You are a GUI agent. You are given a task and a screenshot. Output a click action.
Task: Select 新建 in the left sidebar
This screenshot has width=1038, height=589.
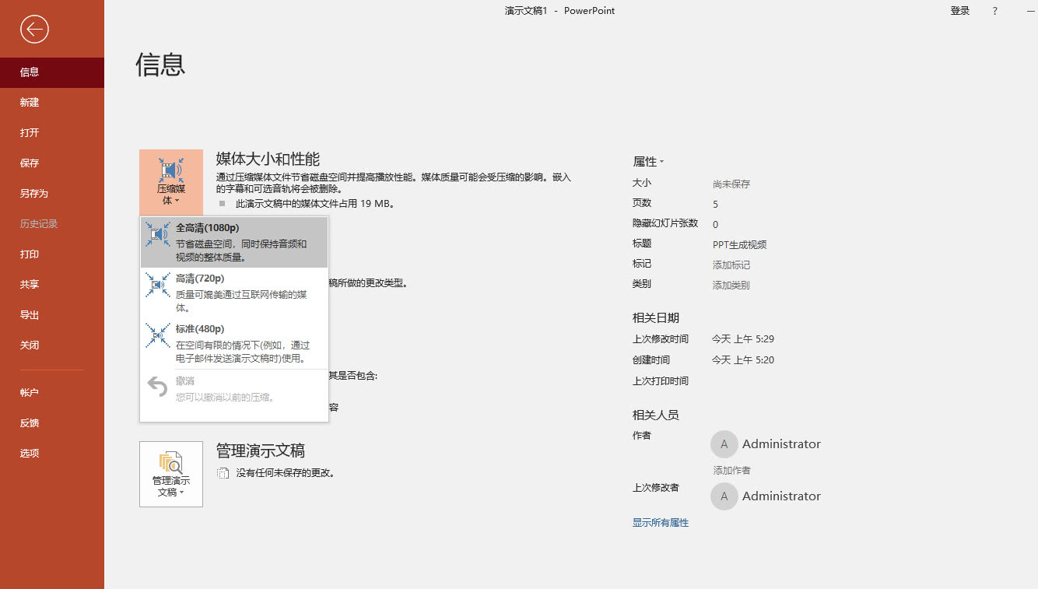(52, 103)
